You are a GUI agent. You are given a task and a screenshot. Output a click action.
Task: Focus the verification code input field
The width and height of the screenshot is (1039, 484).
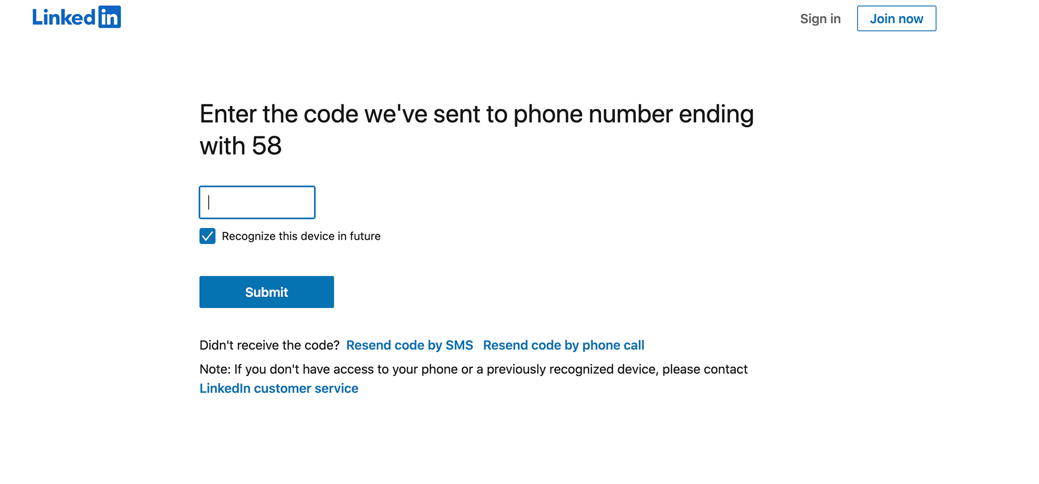click(257, 203)
